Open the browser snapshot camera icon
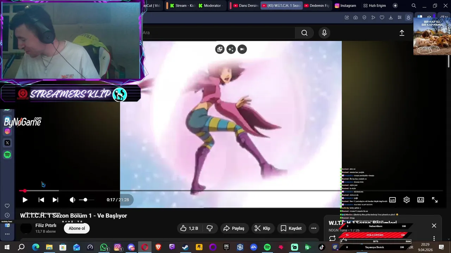This screenshot has height=253, width=451. [356, 18]
